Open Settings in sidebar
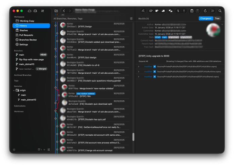Viewport: 234px width, 166px height. pos(31,44)
